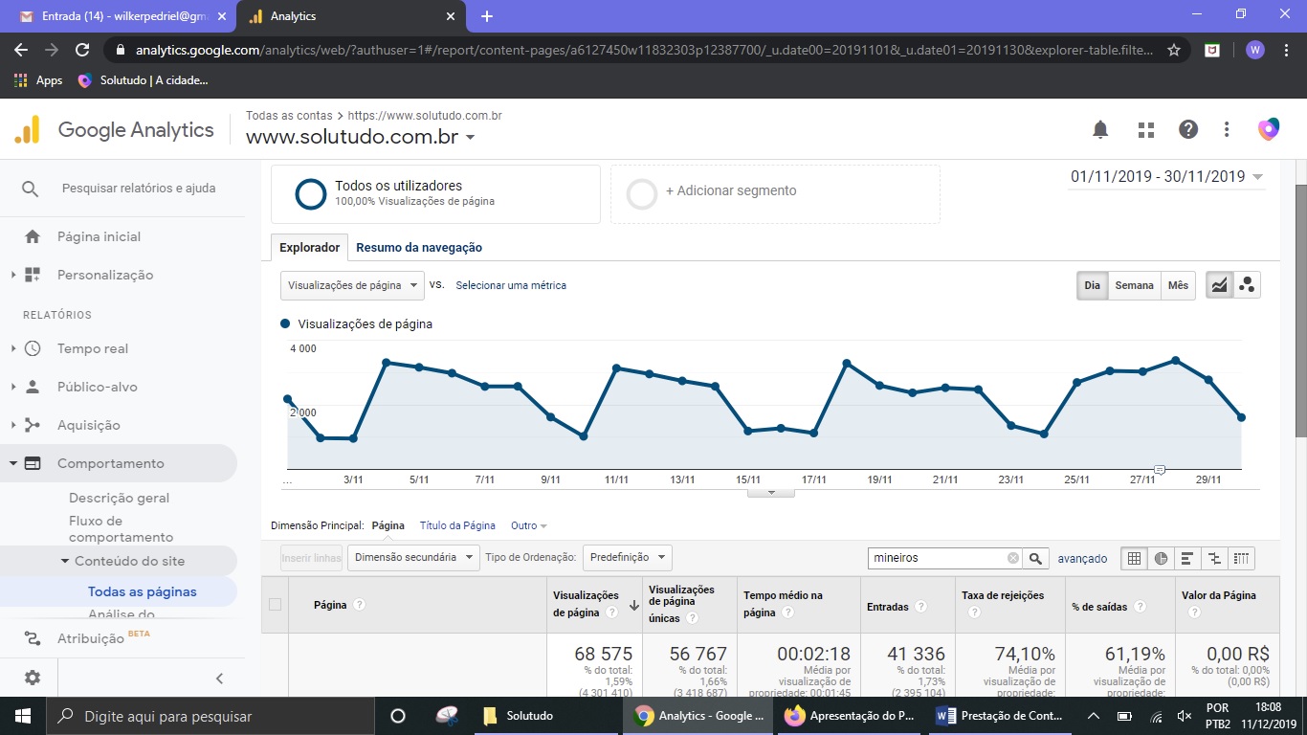The height and width of the screenshot is (735, 1307).
Task: Open Apresentação in the Windows taskbar
Action: [x=849, y=716]
